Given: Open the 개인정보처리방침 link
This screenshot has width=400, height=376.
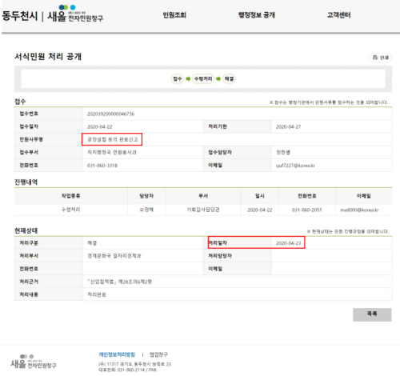Looking at the screenshot, I should pos(117,354).
